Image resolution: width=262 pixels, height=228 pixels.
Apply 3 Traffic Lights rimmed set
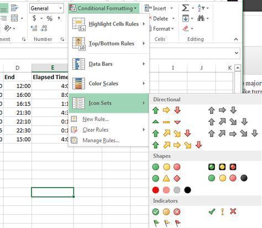[x=222, y=167]
